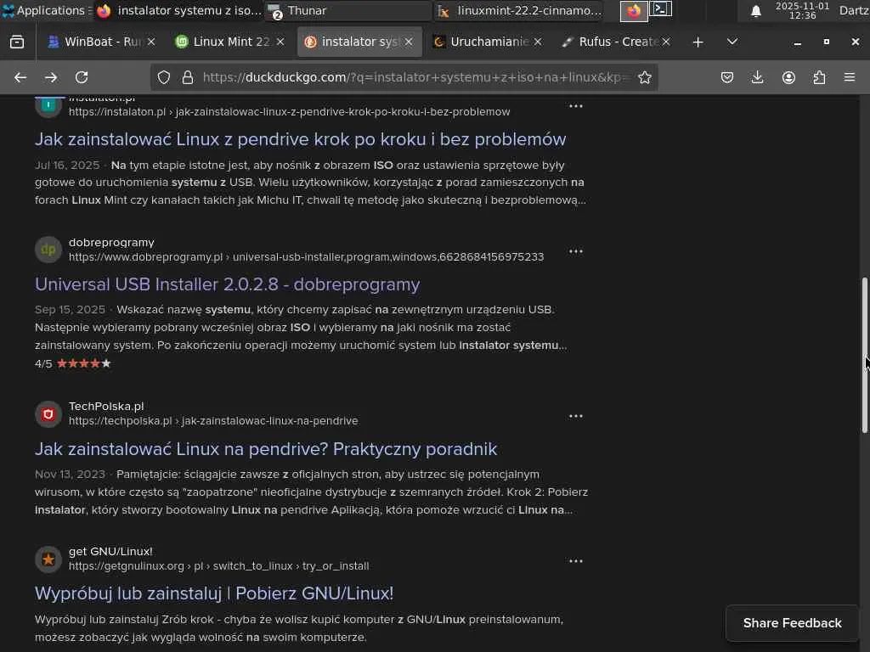Close the Rufus tab
This screenshot has height=652, width=870.
click(x=666, y=42)
